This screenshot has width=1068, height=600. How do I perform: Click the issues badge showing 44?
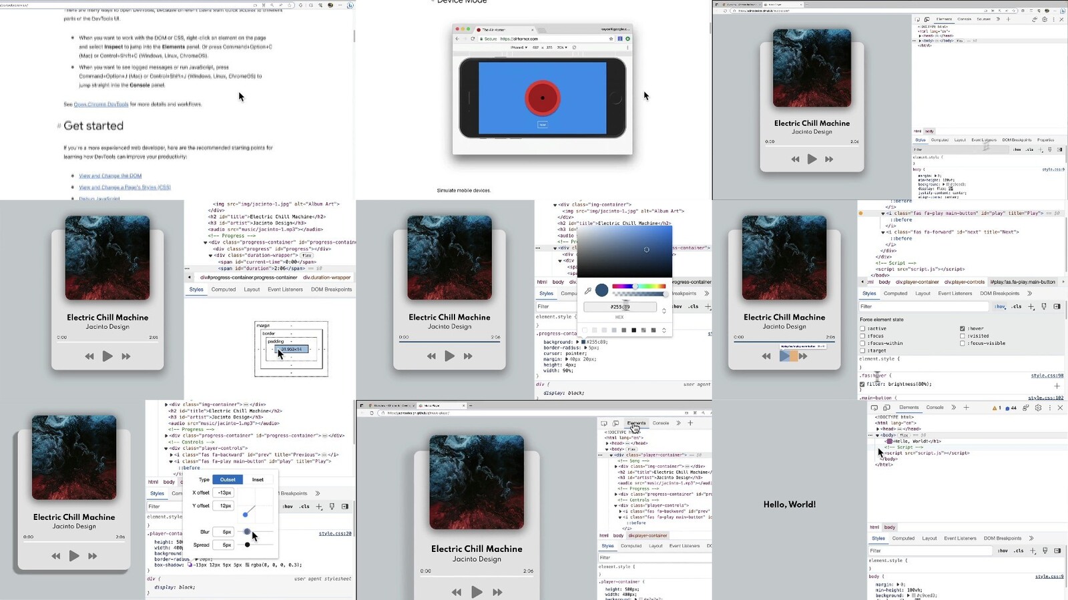point(1011,408)
